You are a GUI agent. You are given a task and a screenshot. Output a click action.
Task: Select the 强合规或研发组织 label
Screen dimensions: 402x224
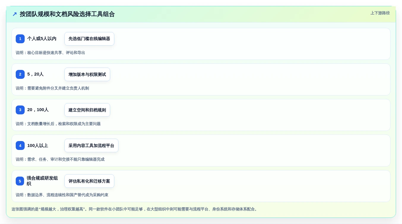[42, 181]
